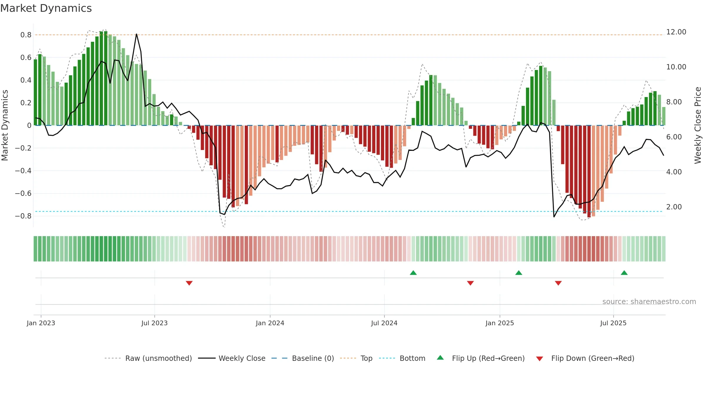The height and width of the screenshot is (397, 706).
Task: Click the vertical Market Dynamics axis title
Action: click(5, 125)
